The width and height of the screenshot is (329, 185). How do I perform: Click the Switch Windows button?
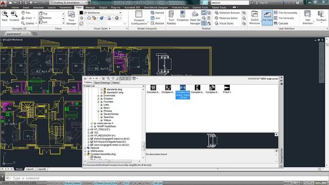[x=254, y=17]
